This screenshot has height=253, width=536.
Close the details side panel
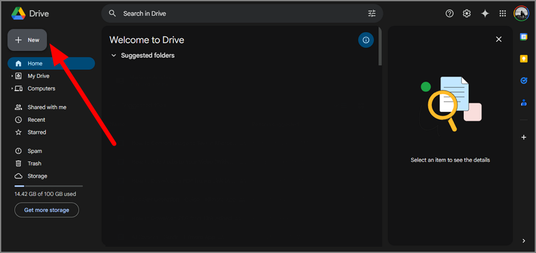[499, 40]
